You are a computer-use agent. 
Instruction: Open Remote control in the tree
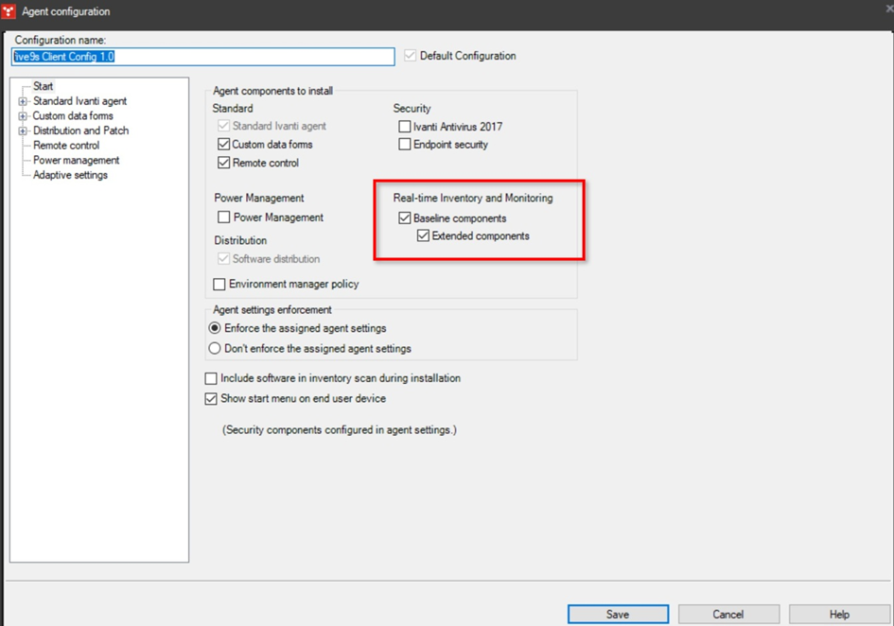tap(66, 146)
